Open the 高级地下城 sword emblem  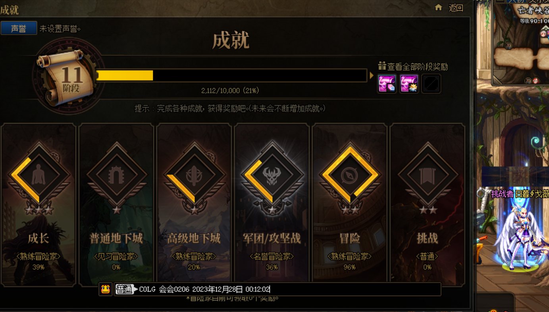[194, 175]
